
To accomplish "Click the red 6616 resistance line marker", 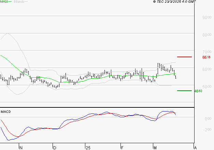I will point(184,57).
